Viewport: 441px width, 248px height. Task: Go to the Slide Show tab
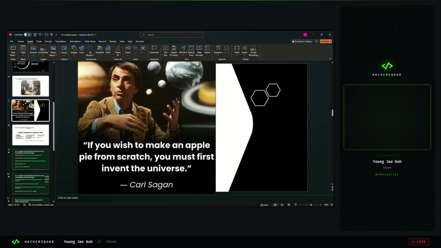coord(90,41)
